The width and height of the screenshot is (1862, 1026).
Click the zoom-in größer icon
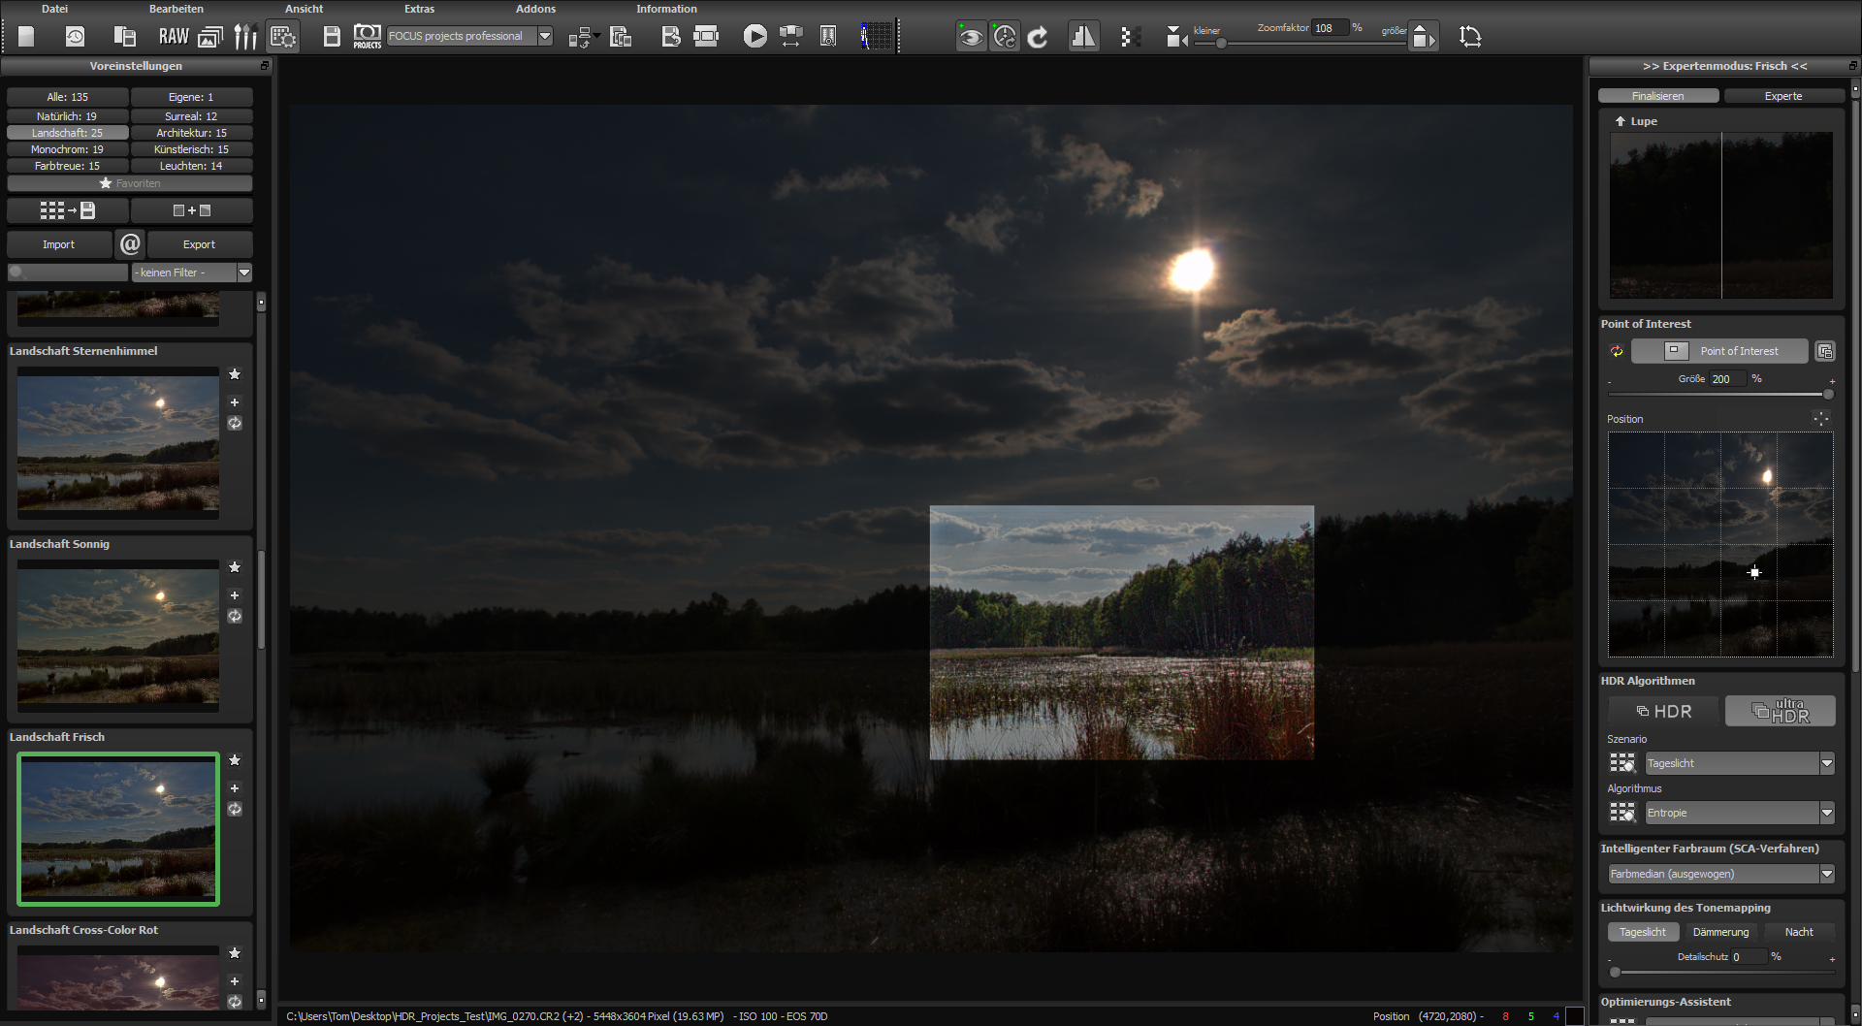click(x=1423, y=37)
